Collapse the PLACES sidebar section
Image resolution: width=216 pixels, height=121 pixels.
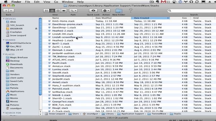click(4, 54)
